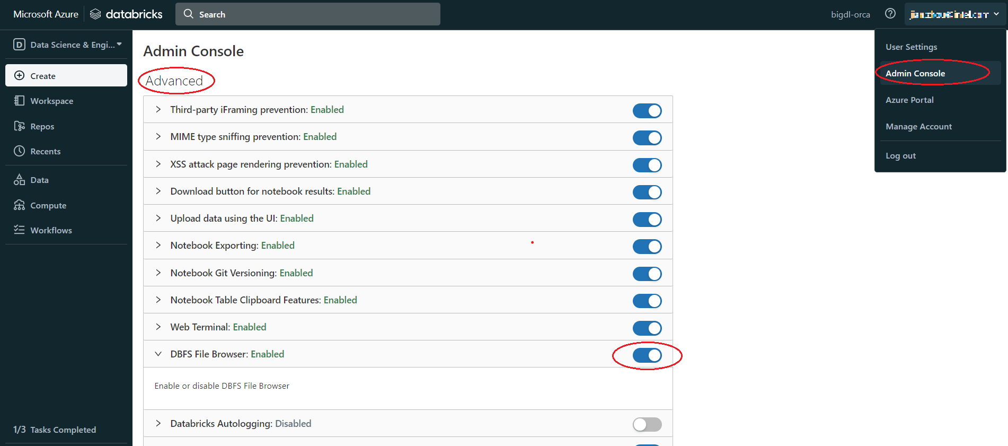Click the help question mark icon
Viewport: 1008px width, 446px height.
click(x=890, y=14)
